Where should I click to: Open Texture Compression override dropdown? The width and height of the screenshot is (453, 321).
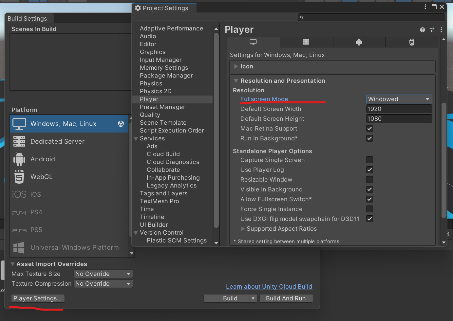pos(103,284)
